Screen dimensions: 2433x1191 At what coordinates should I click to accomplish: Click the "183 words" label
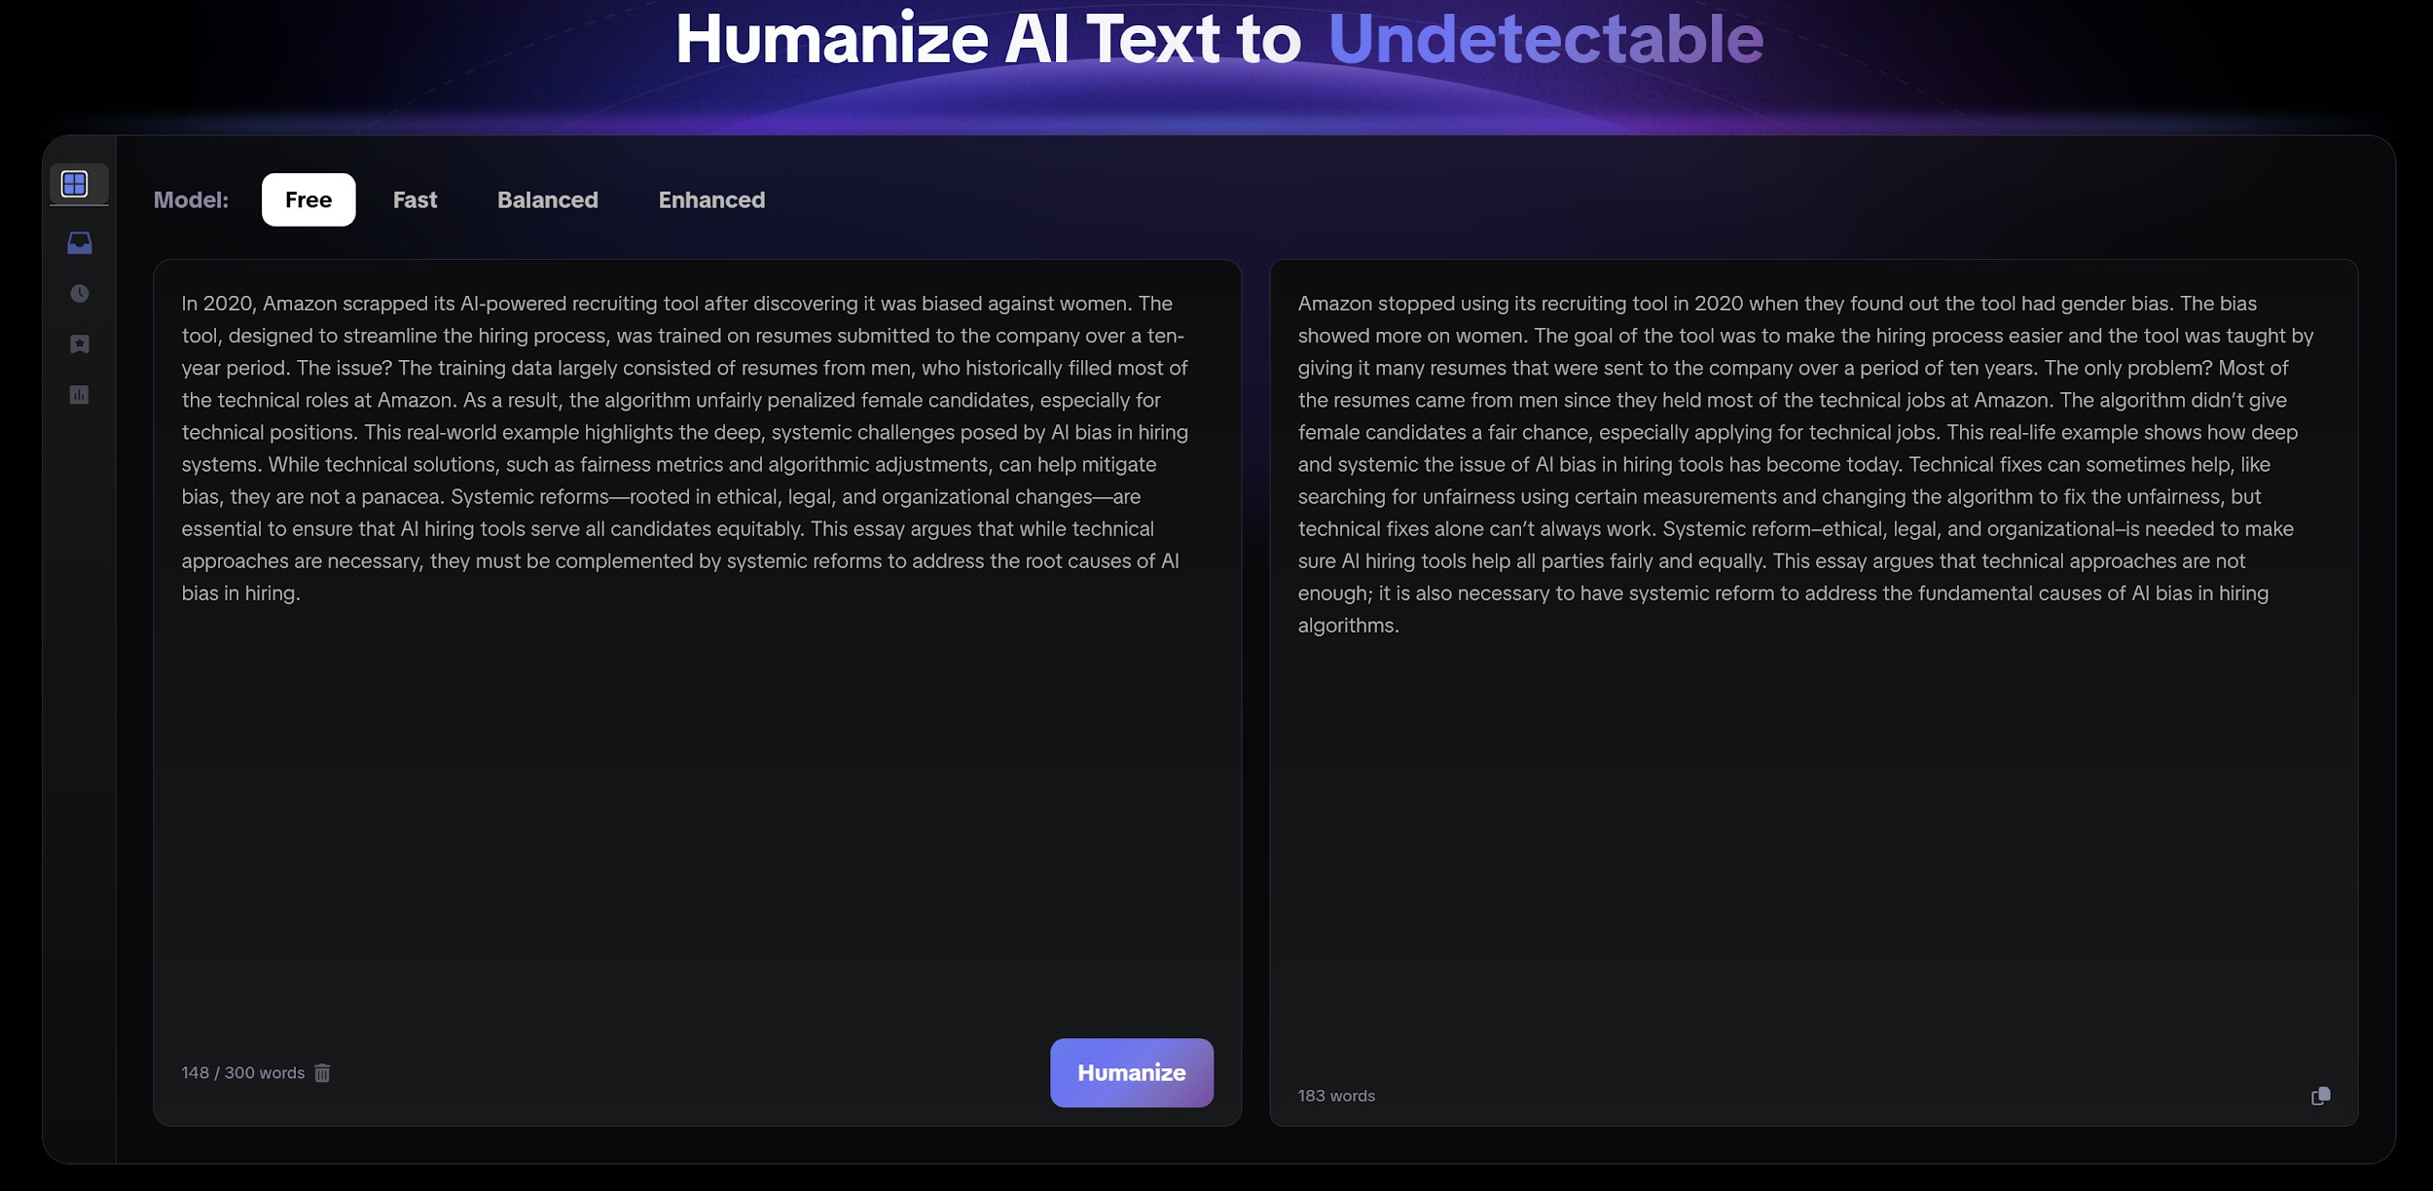tap(1335, 1095)
